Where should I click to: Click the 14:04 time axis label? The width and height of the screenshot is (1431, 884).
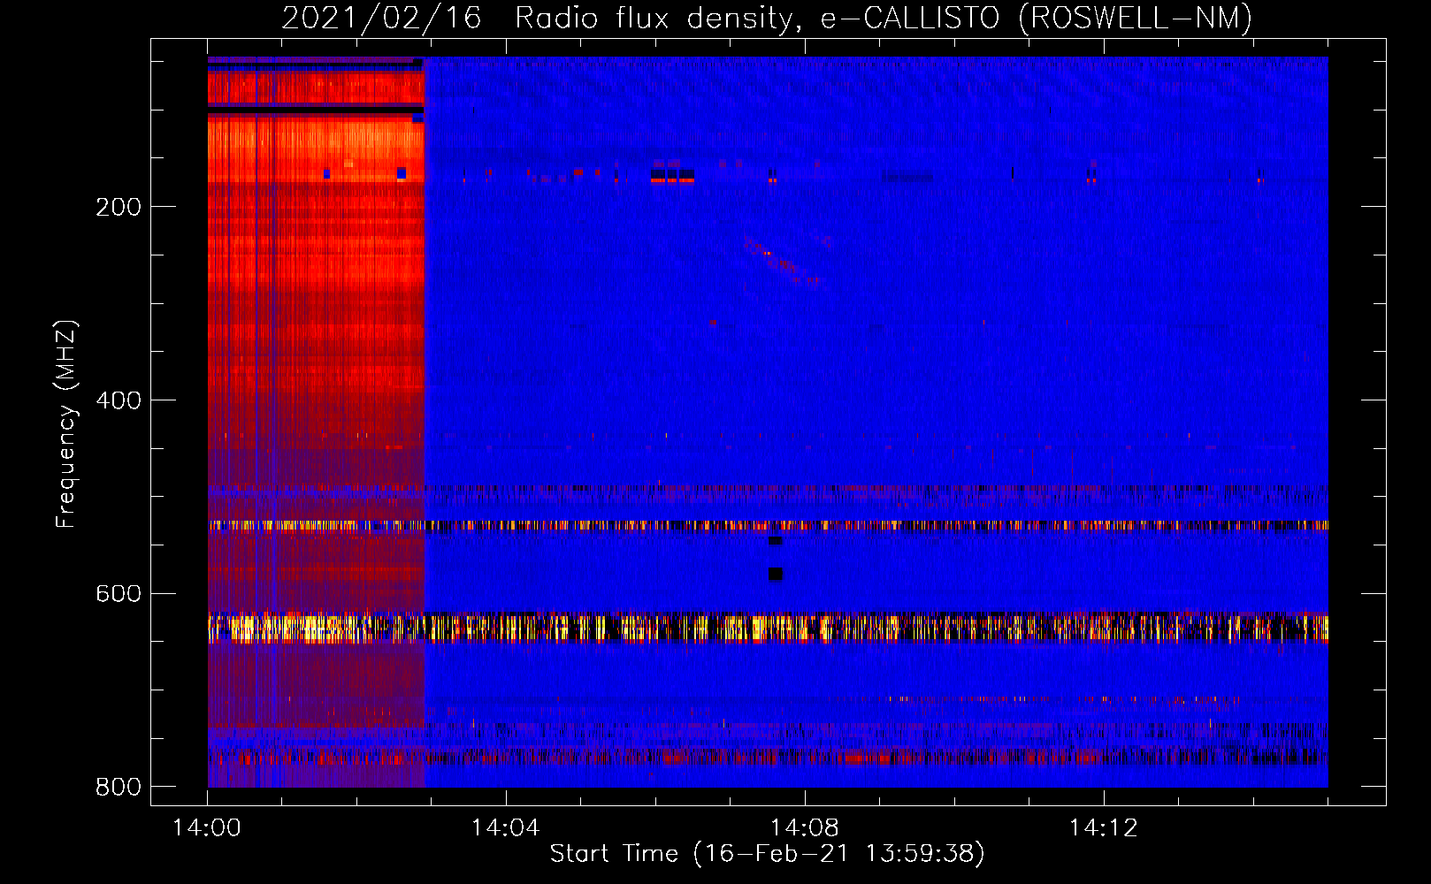click(506, 828)
